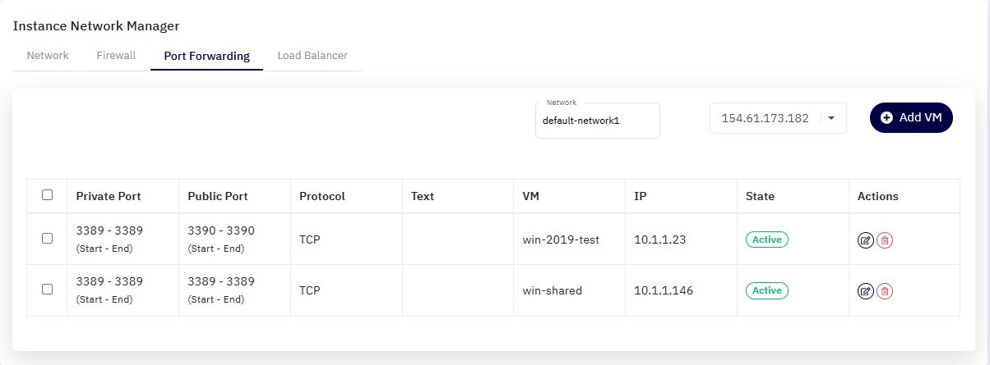Select the Load Balancer tab
Viewport: 990px width, 365px height.
tap(312, 56)
